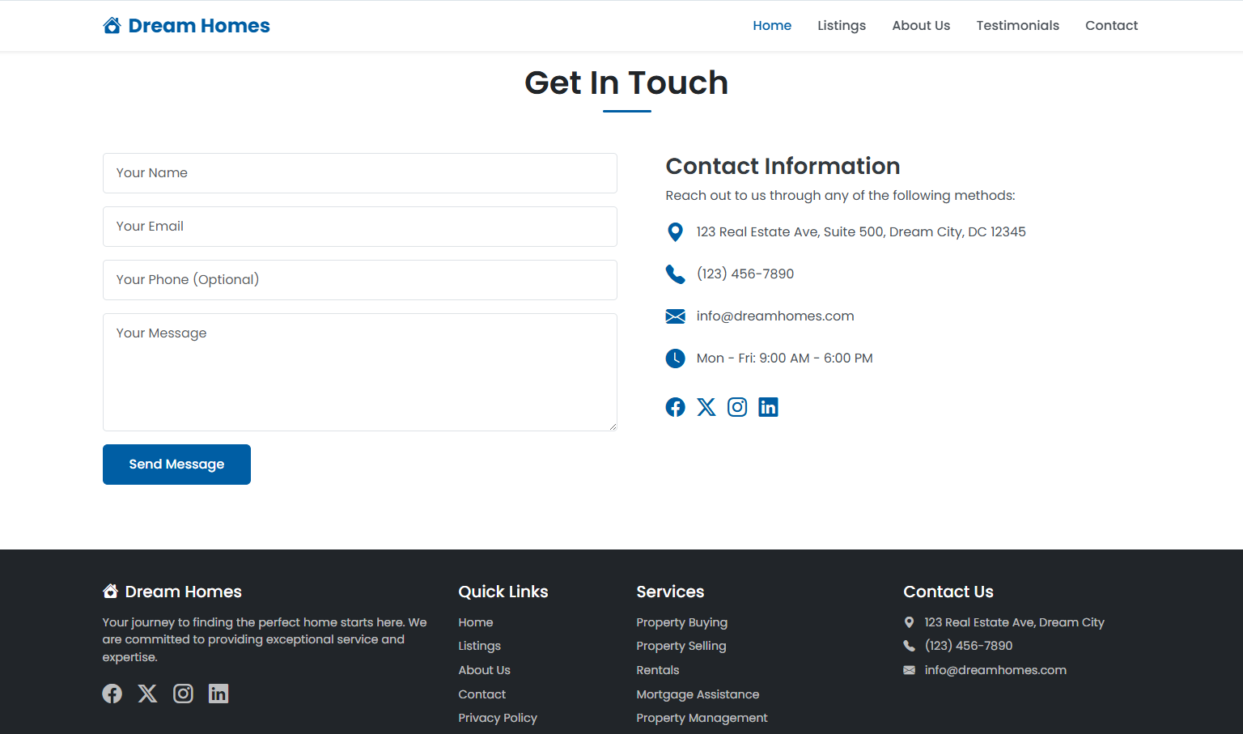This screenshot has width=1243, height=734.
Task: Click the footer Facebook icon
Action: click(112, 694)
